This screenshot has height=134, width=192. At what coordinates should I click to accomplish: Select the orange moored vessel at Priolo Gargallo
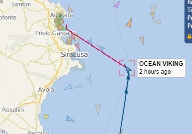(x=70, y=40)
